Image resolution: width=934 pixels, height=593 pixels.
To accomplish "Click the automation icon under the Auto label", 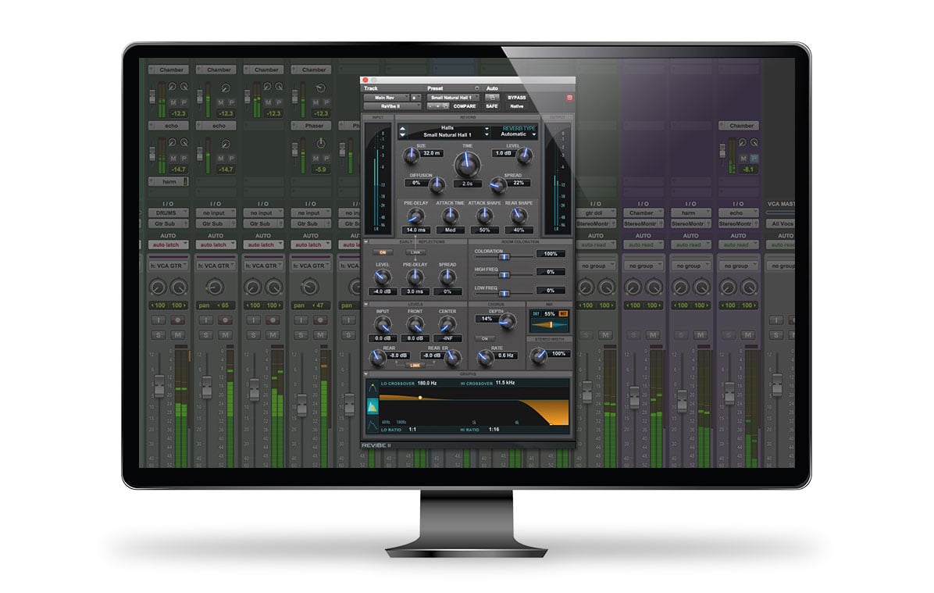I will [x=492, y=98].
